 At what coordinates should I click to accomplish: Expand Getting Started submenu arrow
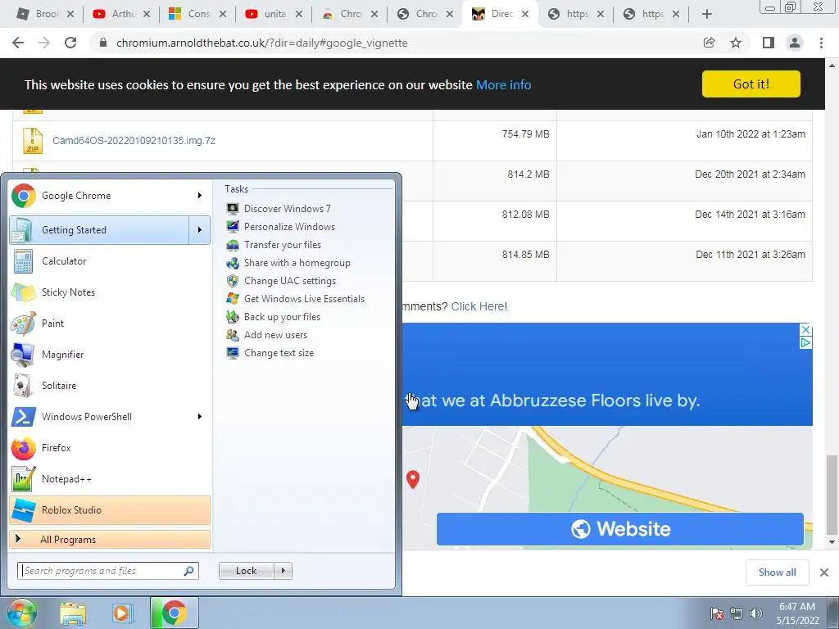(200, 230)
